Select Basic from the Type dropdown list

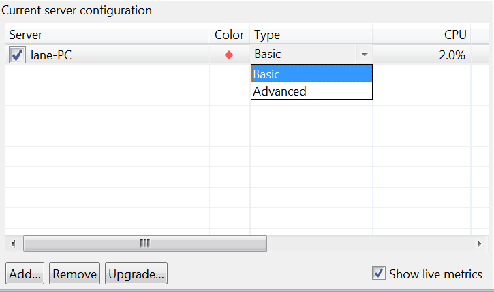pos(311,74)
